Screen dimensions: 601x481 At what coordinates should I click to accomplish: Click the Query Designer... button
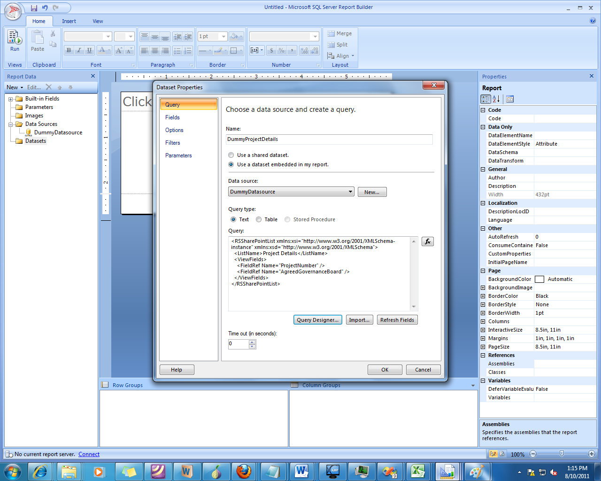point(317,320)
